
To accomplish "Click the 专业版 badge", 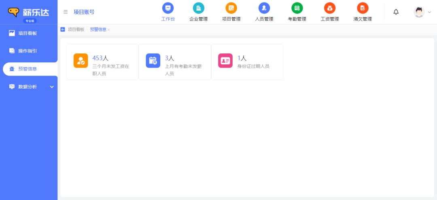I will [30, 21].
